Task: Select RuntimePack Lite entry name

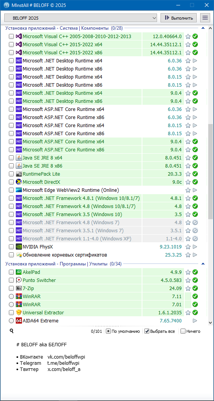Action: [42, 174]
